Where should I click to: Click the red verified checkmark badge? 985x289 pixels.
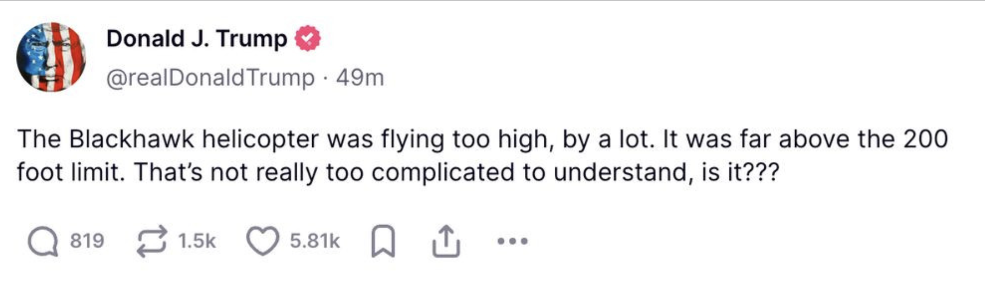[308, 39]
